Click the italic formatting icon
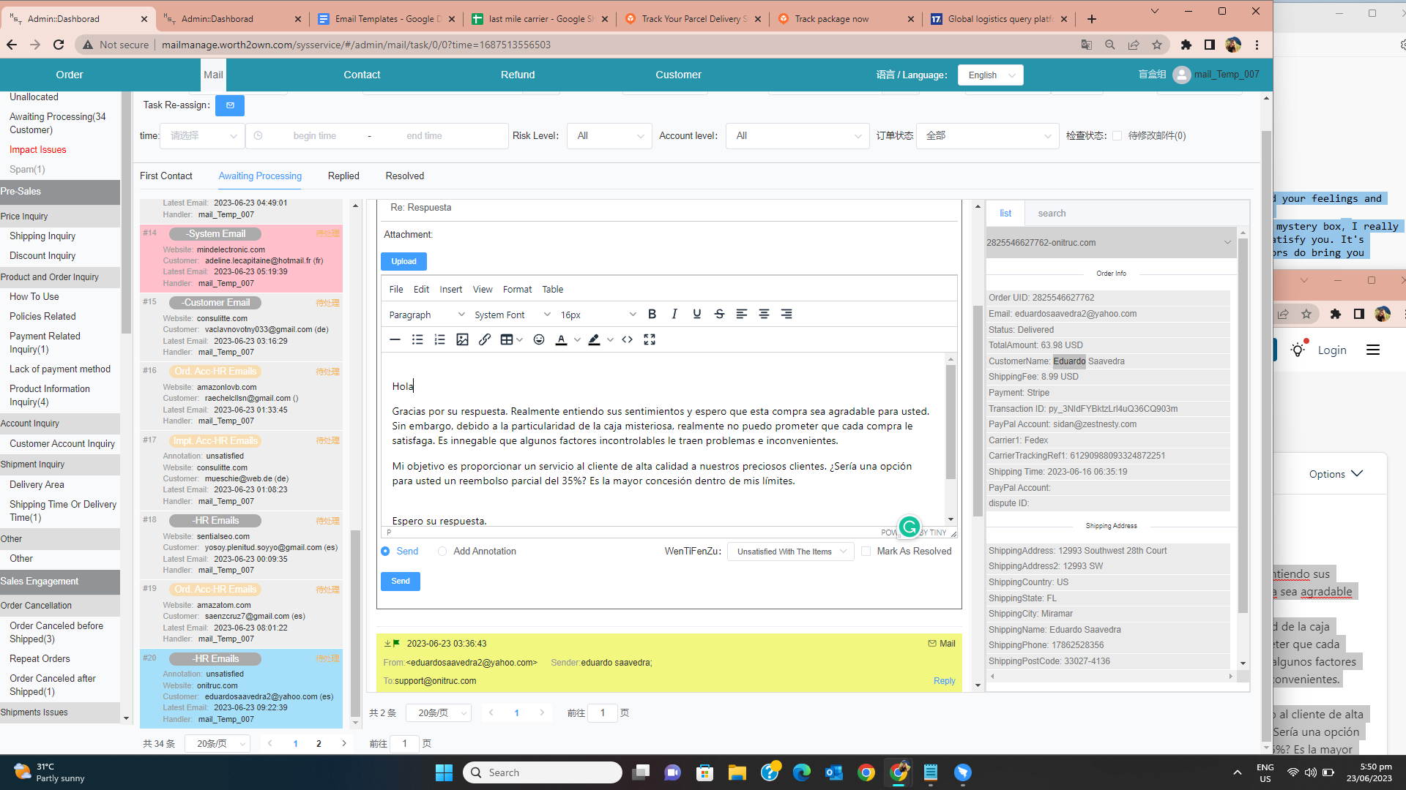 tap(674, 314)
